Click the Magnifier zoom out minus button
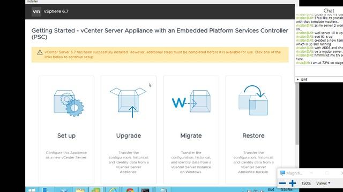 pos(282,183)
